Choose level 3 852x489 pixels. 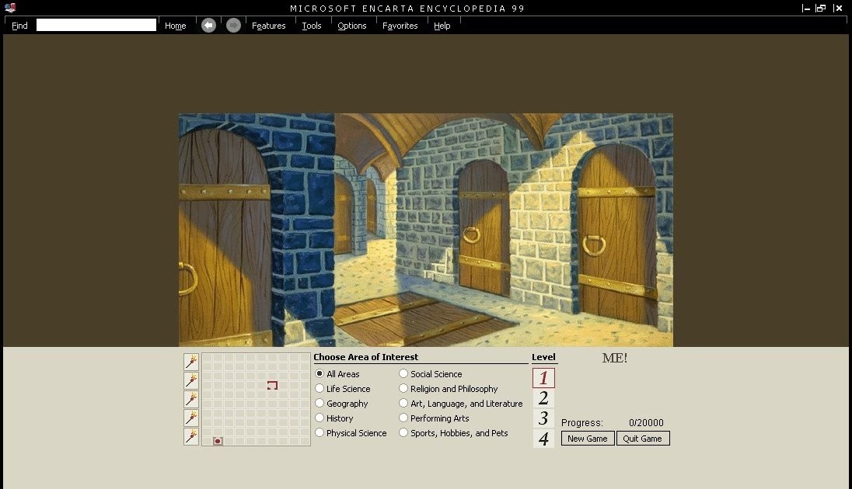click(543, 418)
